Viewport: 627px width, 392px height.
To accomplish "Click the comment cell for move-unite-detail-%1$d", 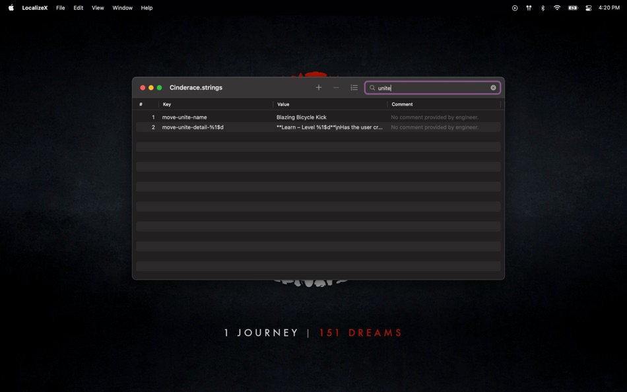I will click(x=435, y=127).
